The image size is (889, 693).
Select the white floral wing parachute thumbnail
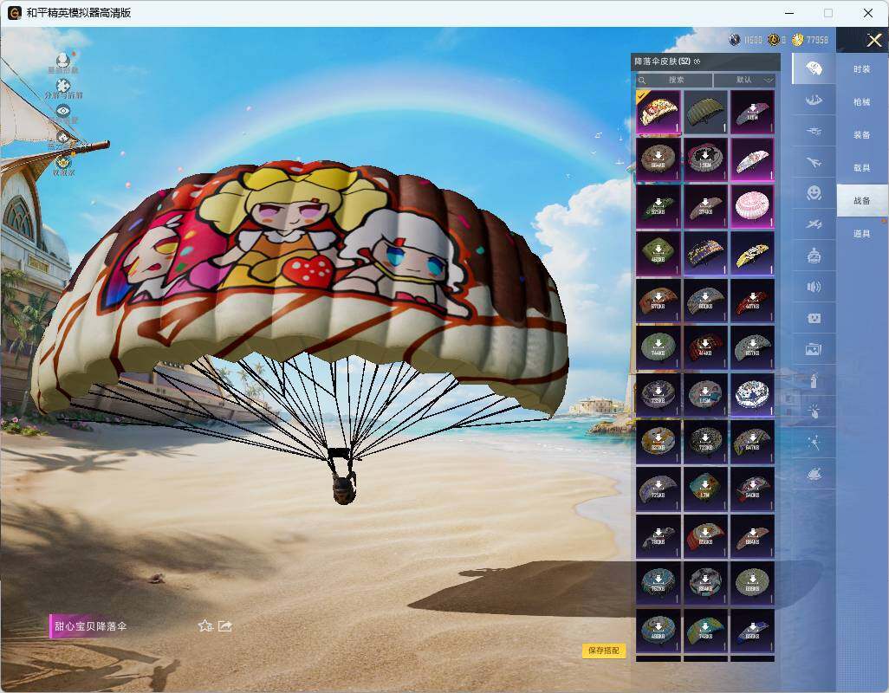pos(752,159)
